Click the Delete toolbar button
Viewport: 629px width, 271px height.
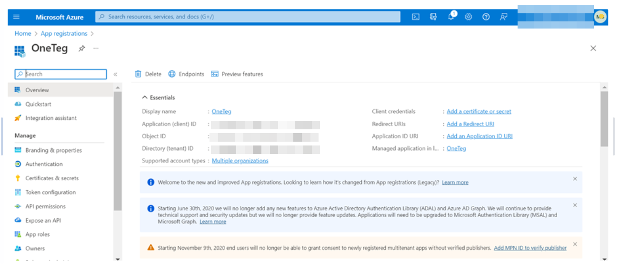point(149,74)
